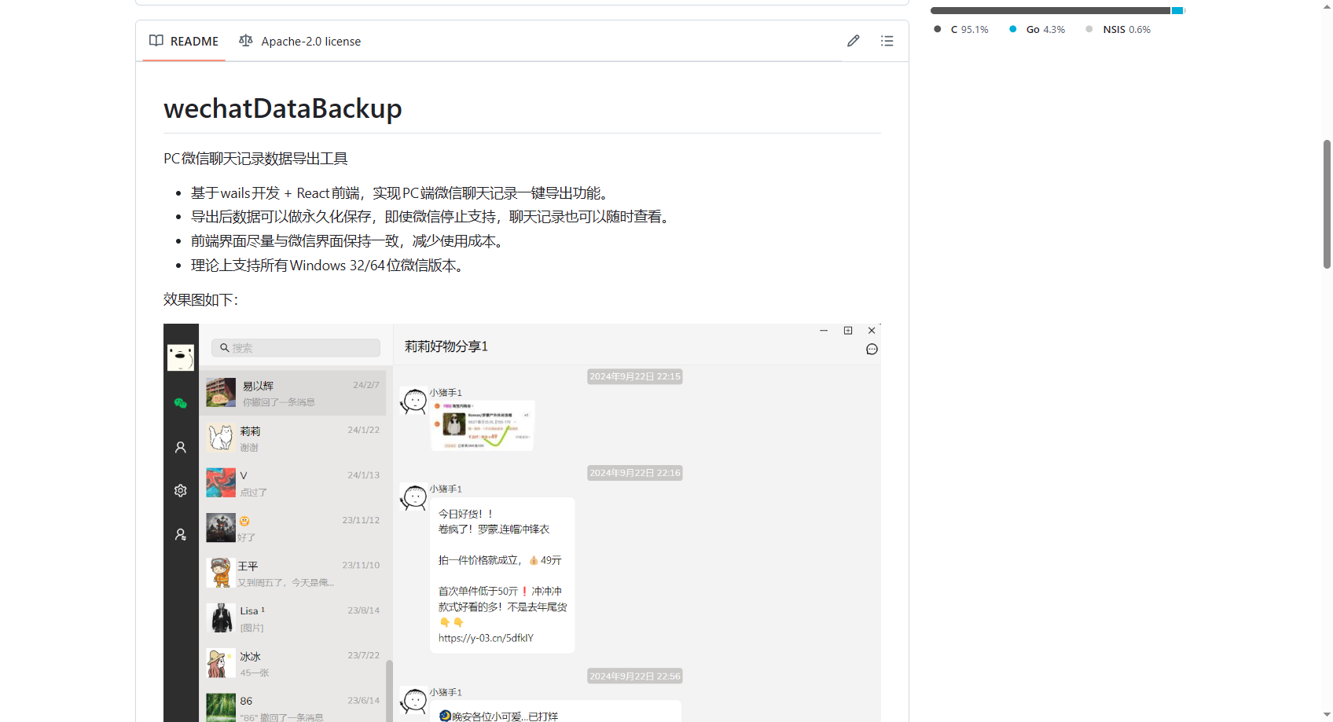This screenshot has width=1333, height=722.
Task: Click the https://y-03.cn/5dfklY link
Action: click(x=486, y=638)
